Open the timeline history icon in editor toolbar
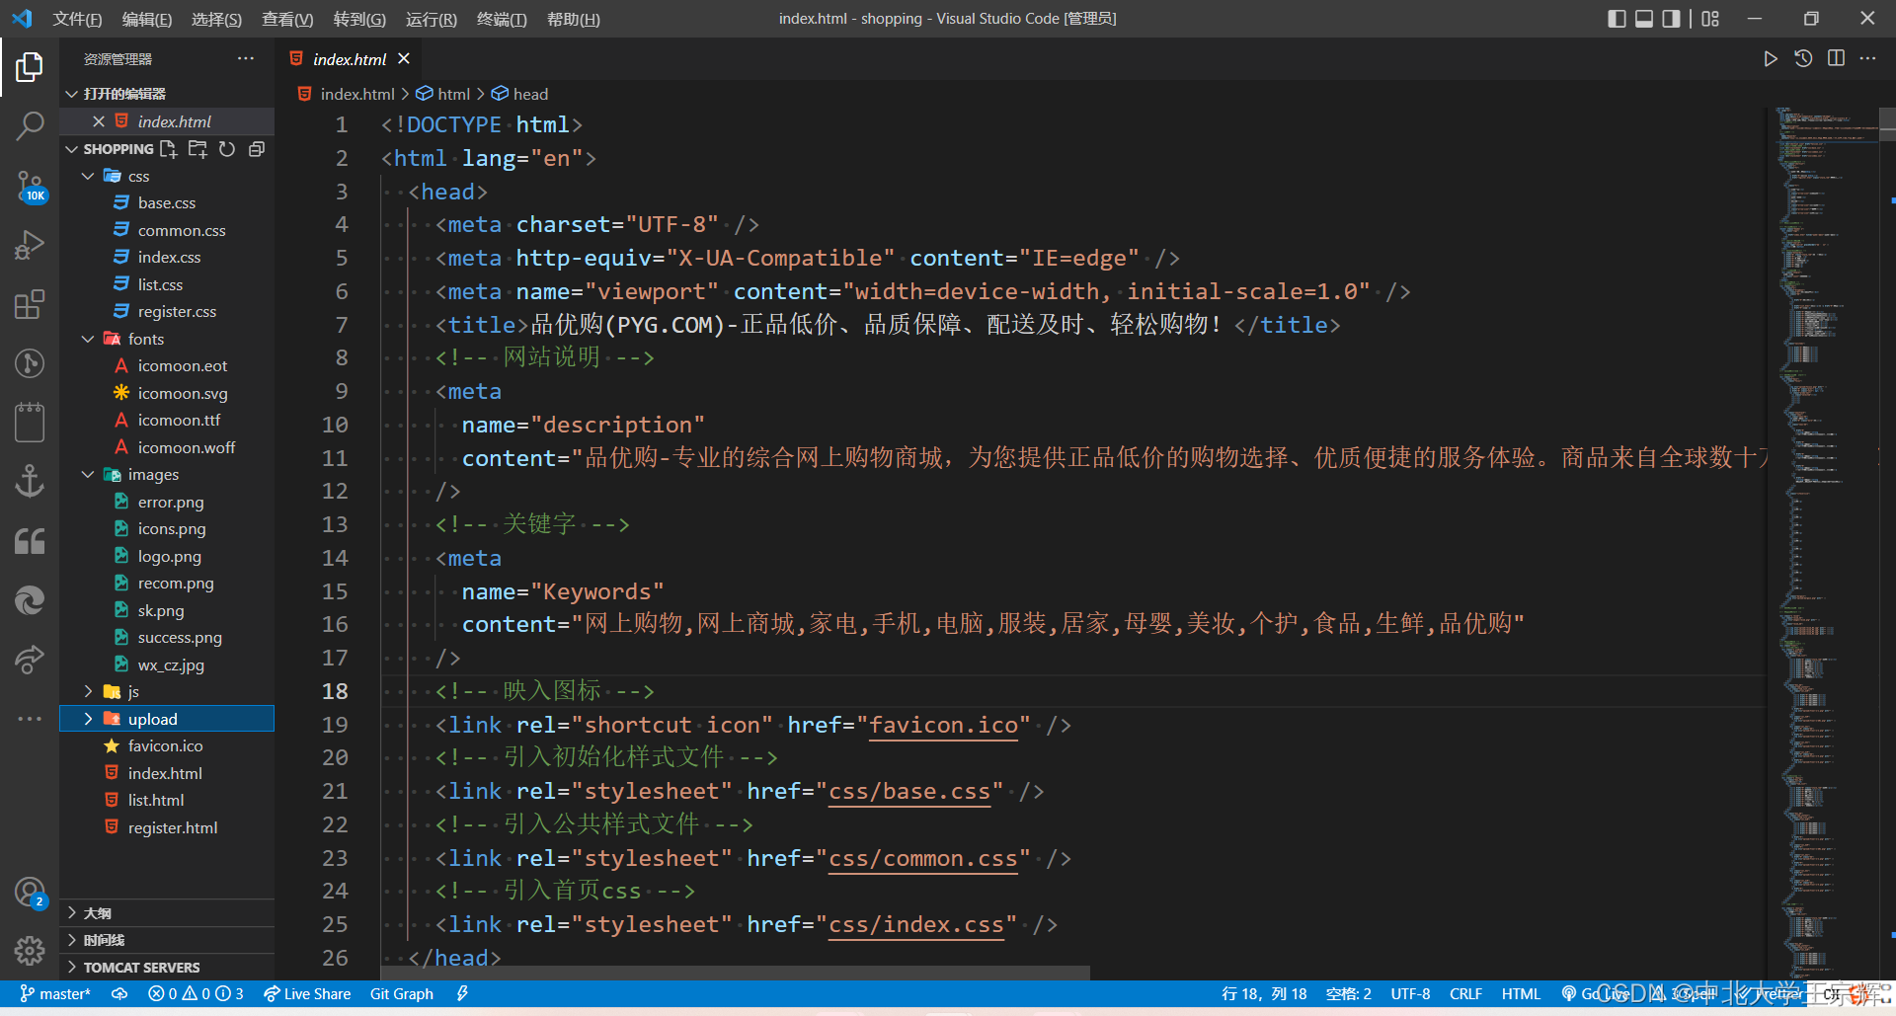This screenshot has height=1016, width=1896. [x=1803, y=59]
